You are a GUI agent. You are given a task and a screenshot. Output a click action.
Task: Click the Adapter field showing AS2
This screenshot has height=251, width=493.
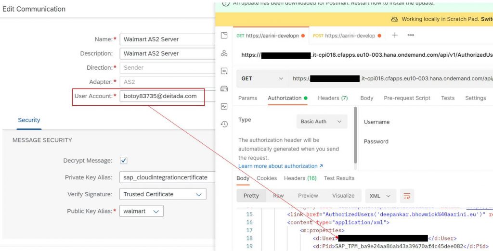pos(167,82)
